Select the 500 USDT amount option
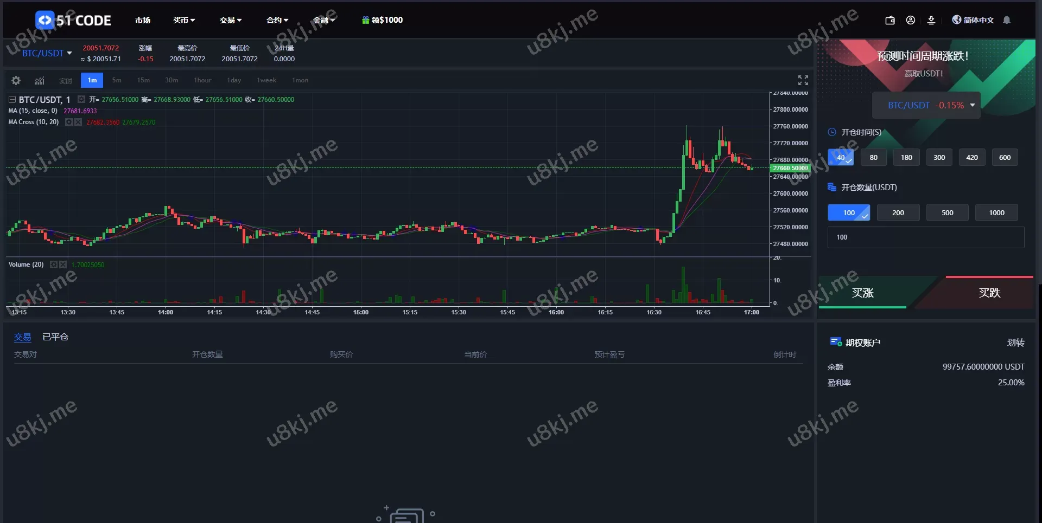This screenshot has height=523, width=1042. click(x=947, y=212)
